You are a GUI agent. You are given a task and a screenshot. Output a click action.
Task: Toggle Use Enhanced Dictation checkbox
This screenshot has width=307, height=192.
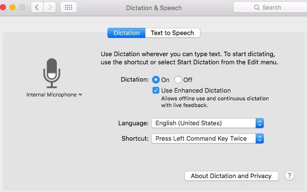tap(156, 90)
